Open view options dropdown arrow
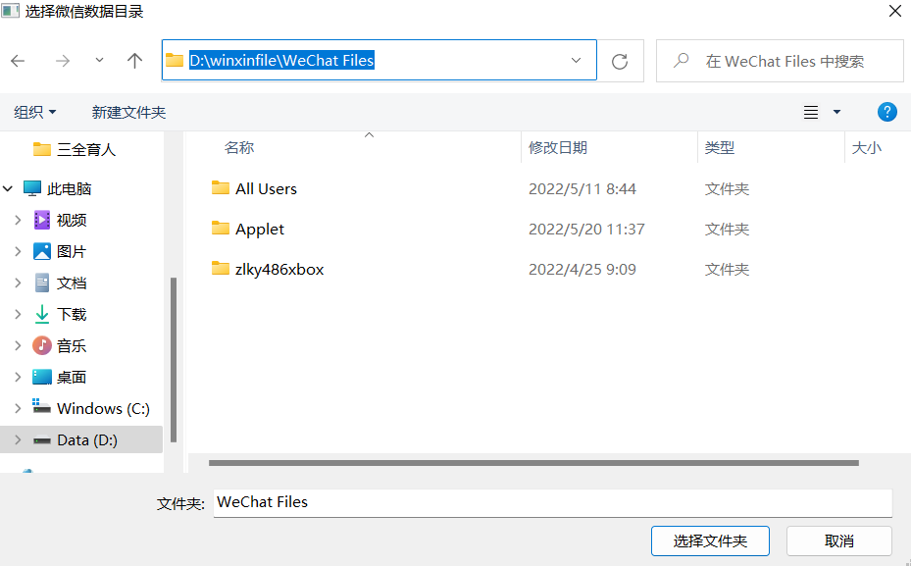Viewport: 911px width, 566px height. (x=836, y=112)
